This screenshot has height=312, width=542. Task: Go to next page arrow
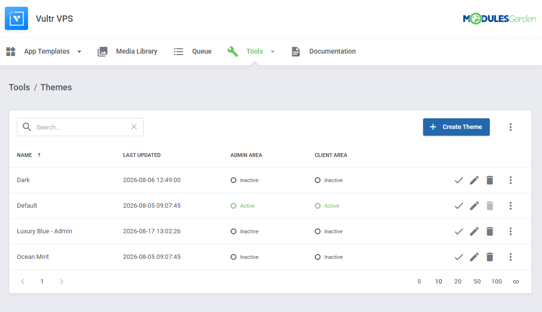[x=61, y=282]
